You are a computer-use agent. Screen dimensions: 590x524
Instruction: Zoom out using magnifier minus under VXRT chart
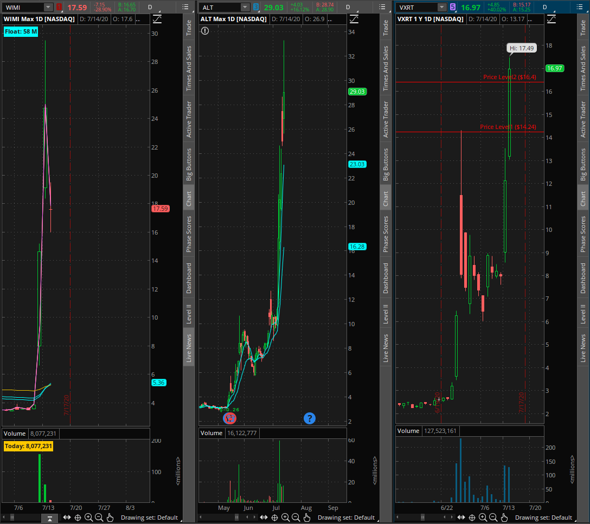pyautogui.click(x=493, y=517)
